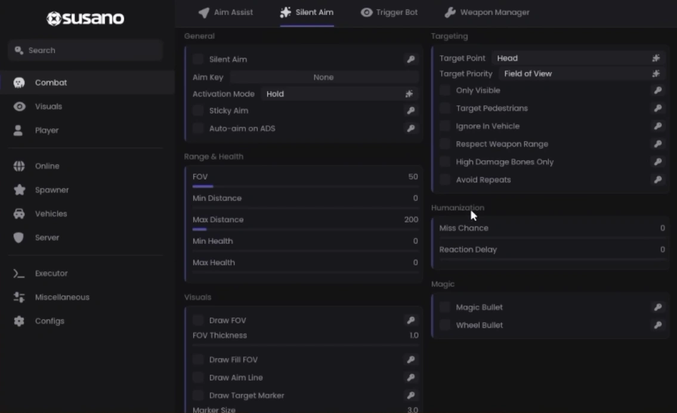677x413 pixels.
Task: Enable the Silent Aim checkbox
Action: (x=198, y=59)
